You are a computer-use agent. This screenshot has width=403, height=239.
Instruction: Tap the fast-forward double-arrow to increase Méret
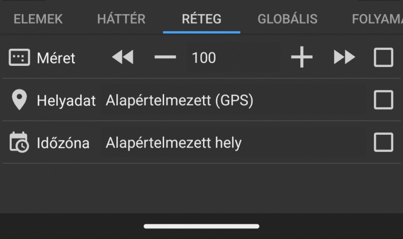pyautogui.click(x=345, y=57)
